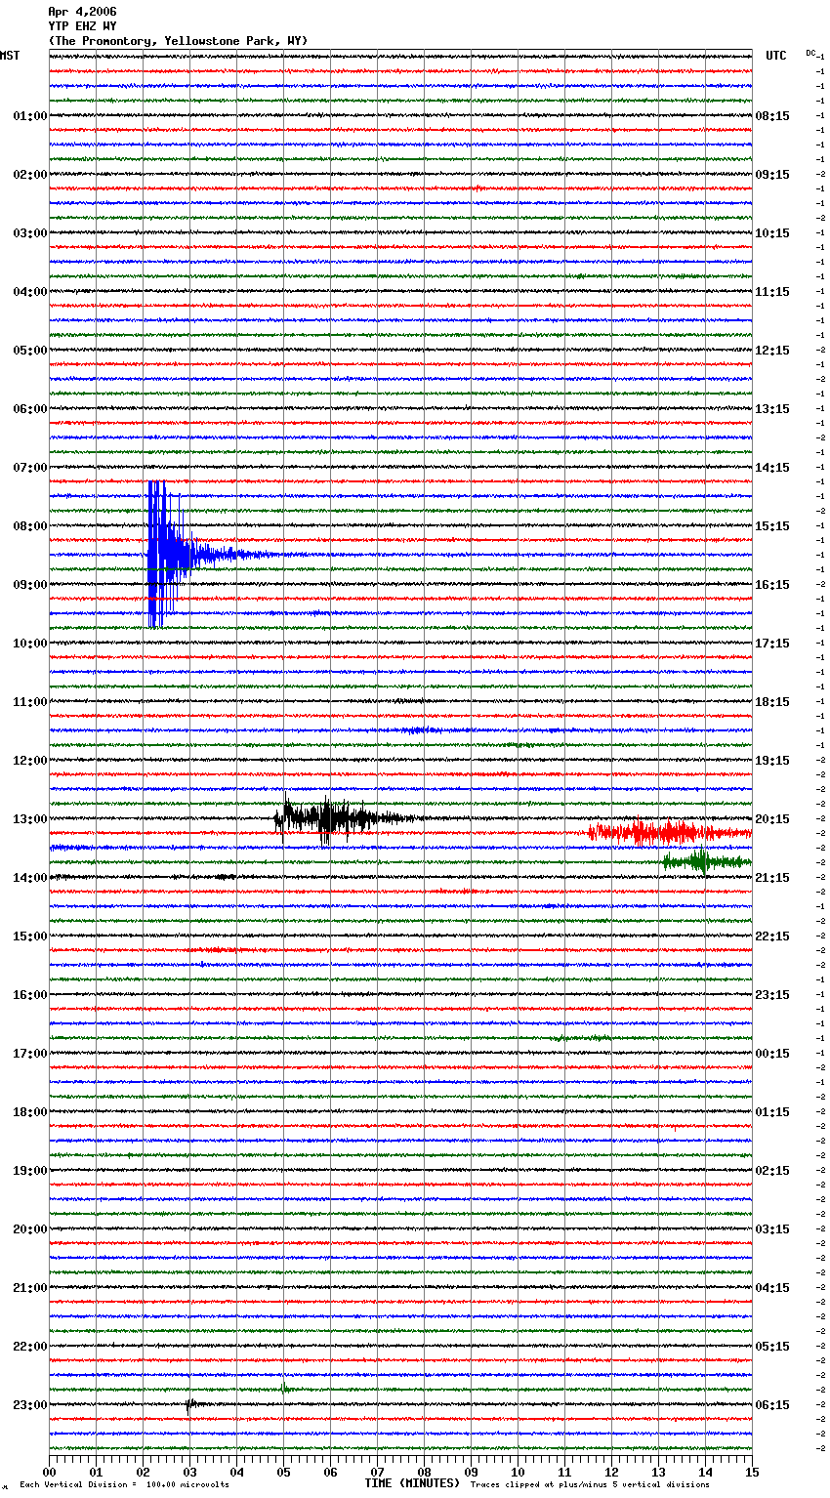
Task: Click the '23:00' MST time label
Action: tap(30, 1405)
